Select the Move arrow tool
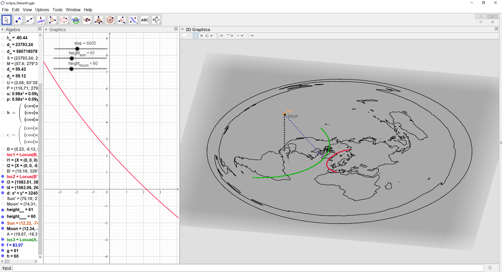Viewport: 502px width, 272px height. click(x=7, y=20)
